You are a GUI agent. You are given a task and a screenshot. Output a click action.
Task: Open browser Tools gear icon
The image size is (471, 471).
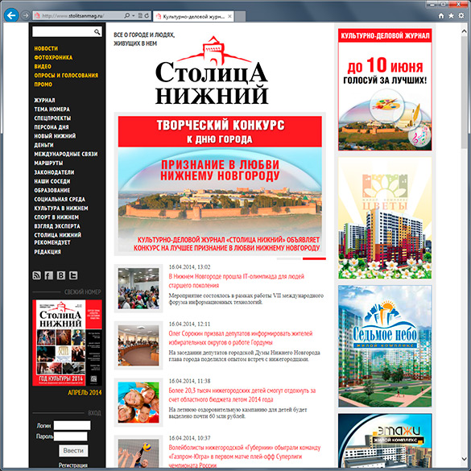(x=461, y=15)
